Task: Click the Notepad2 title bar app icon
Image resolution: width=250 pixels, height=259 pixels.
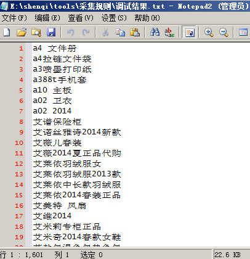Action: (x=4, y=6)
